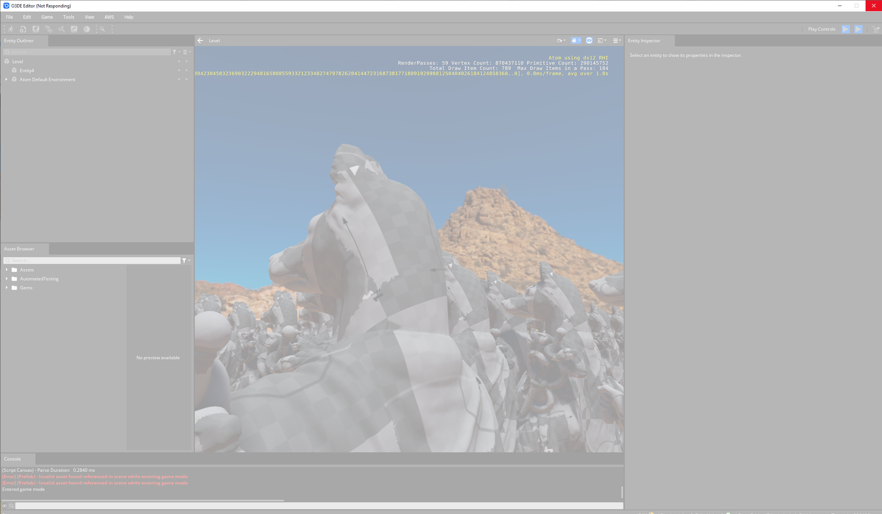882x514 pixels.
Task: Launch the Material Editor toolbar icon
Action: 36,29
